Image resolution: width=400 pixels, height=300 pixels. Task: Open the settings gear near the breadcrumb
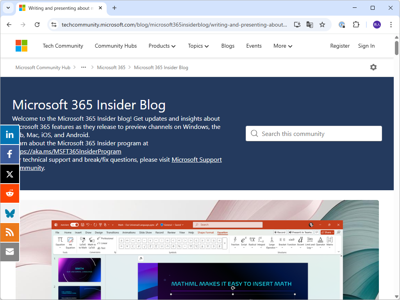(373, 67)
